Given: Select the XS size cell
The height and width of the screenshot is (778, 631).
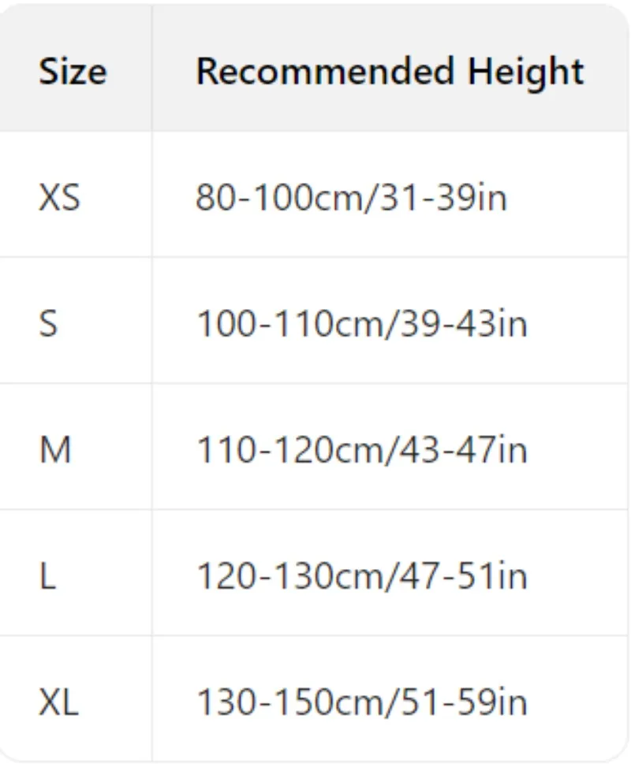Looking at the screenshot, I should pos(59,198).
